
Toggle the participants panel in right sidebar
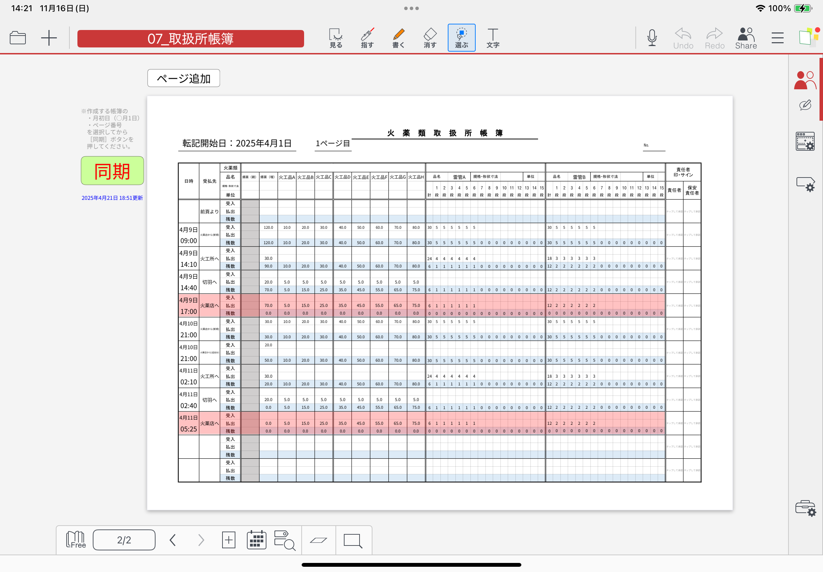point(805,80)
